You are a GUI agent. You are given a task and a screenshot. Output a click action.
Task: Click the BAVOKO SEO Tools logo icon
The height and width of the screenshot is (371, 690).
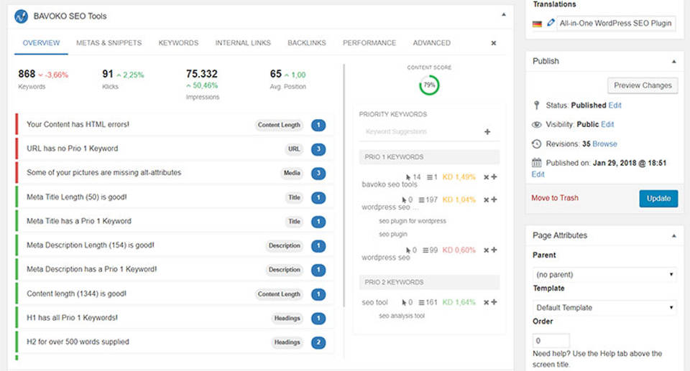tap(22, 16)
